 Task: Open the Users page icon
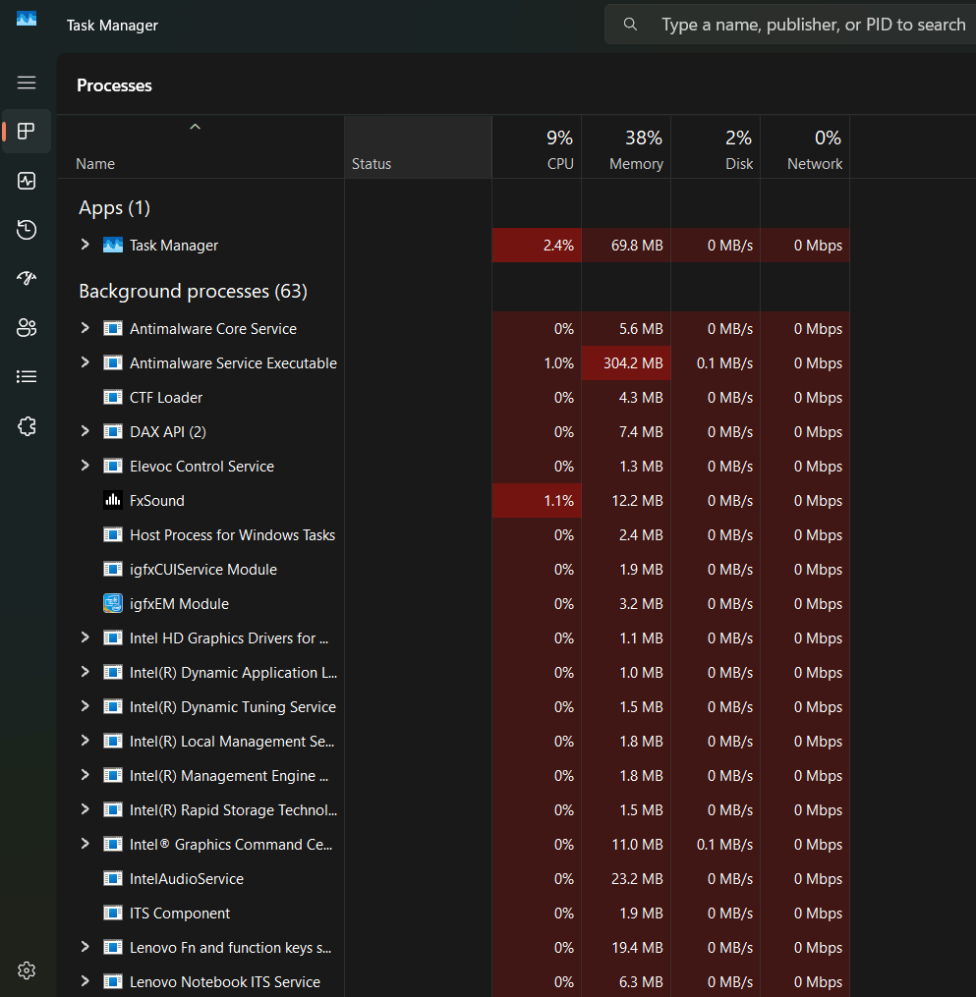[x=27, y=327]
